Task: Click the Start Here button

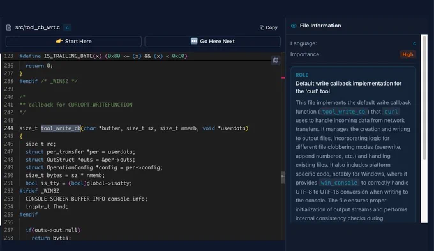Action: [73, 42]
